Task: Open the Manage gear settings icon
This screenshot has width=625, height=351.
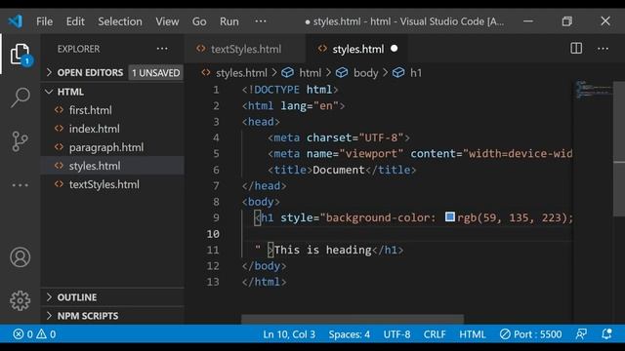Action: 20,300
